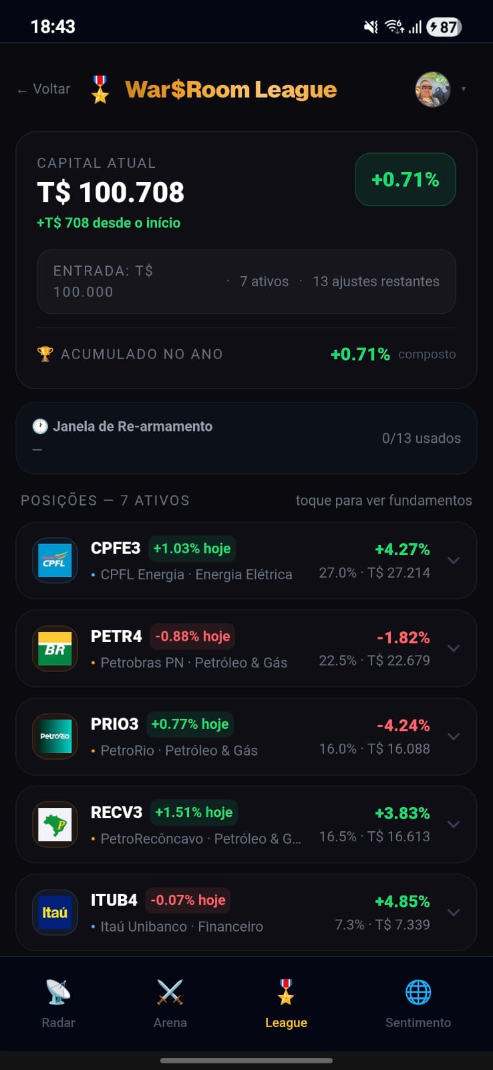This screenshot has height=1070, width=493.
Task: Tap the clock icon in Janela de Re-armamento
Action: click(x=40, y=426)
